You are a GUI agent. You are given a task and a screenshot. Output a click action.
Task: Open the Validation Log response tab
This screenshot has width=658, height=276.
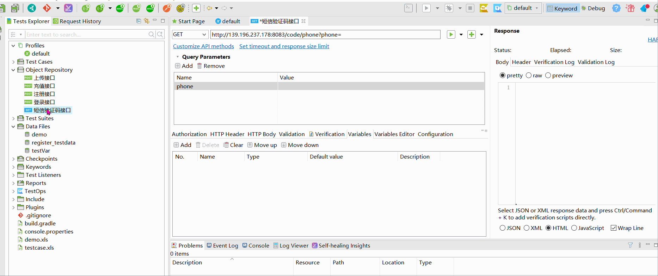[596, 62]
